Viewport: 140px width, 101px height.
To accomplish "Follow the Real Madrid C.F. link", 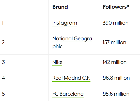I will click(71, 78).
